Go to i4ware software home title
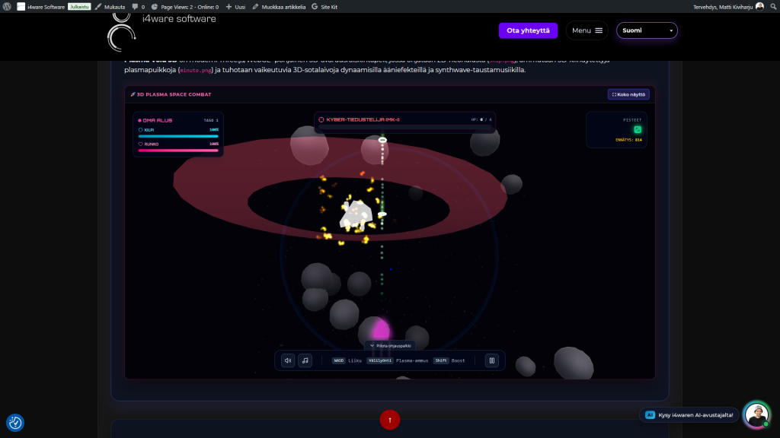This screenshot has width=780, height=438. [179, 19]
